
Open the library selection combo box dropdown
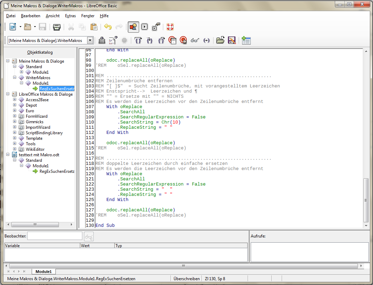[90, 41]
